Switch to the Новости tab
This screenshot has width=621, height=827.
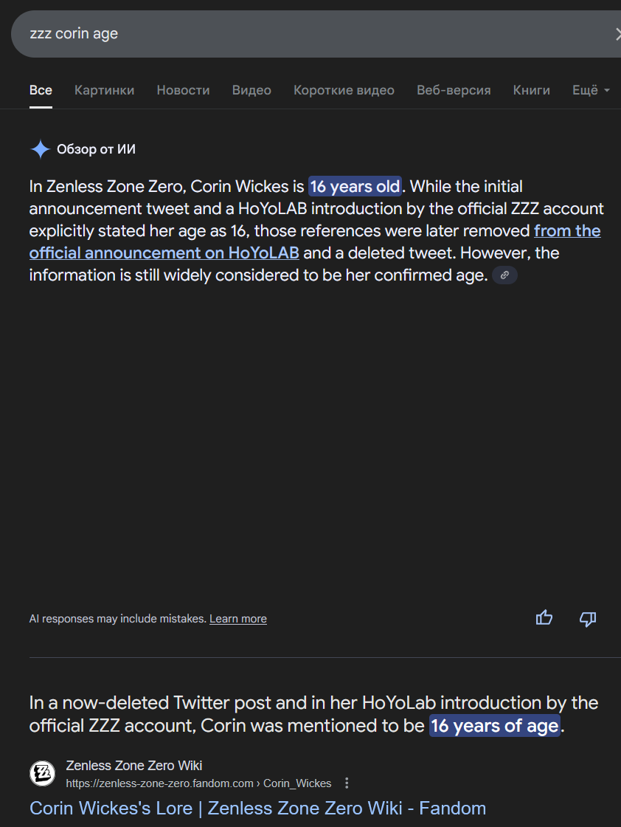pos(183,90)
